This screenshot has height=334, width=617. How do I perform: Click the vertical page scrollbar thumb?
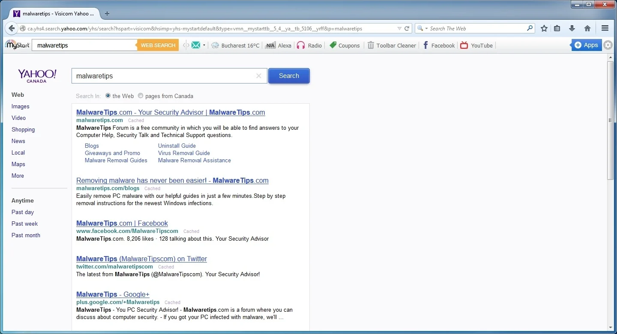click(x=611, y=120)
